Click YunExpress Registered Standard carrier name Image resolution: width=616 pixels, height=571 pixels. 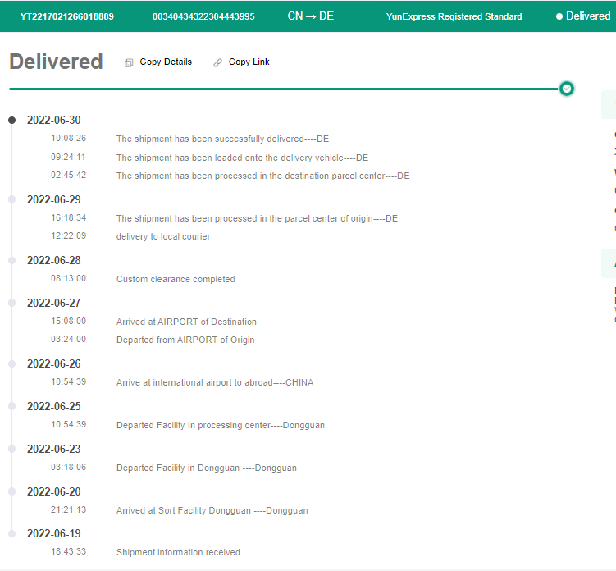[x=454, y=16]
